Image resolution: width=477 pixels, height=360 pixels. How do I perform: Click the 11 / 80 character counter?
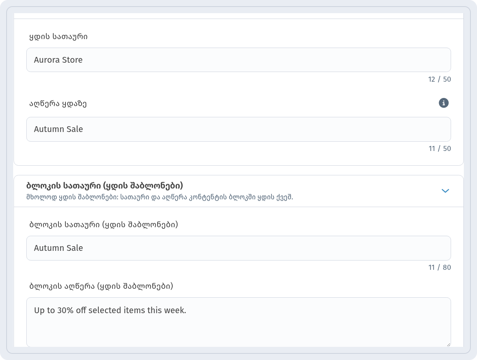tap(439, 267)
